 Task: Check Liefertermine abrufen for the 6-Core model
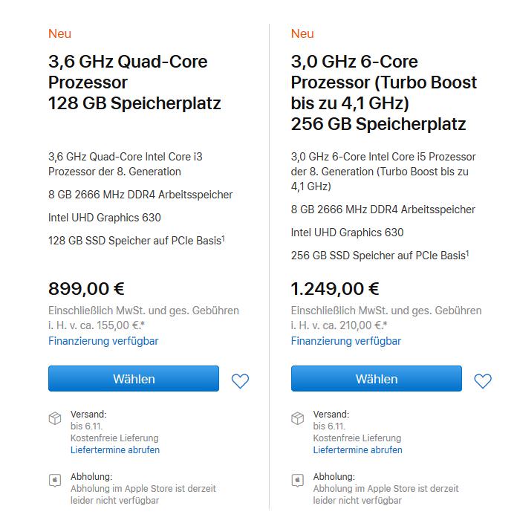pos(358,449)
